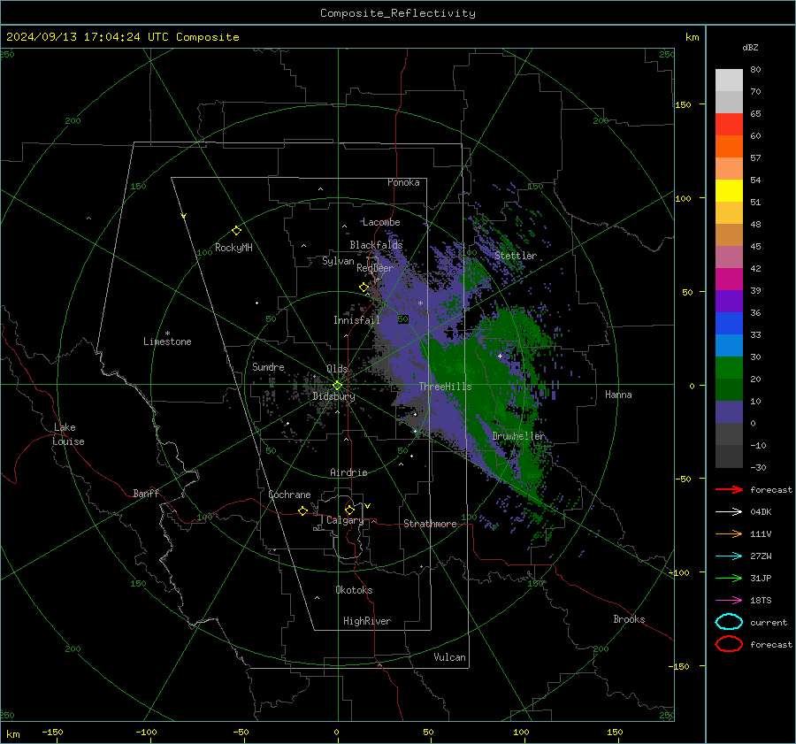Click the 'current' legend label

pyautogui.click(x=769, y=623)
